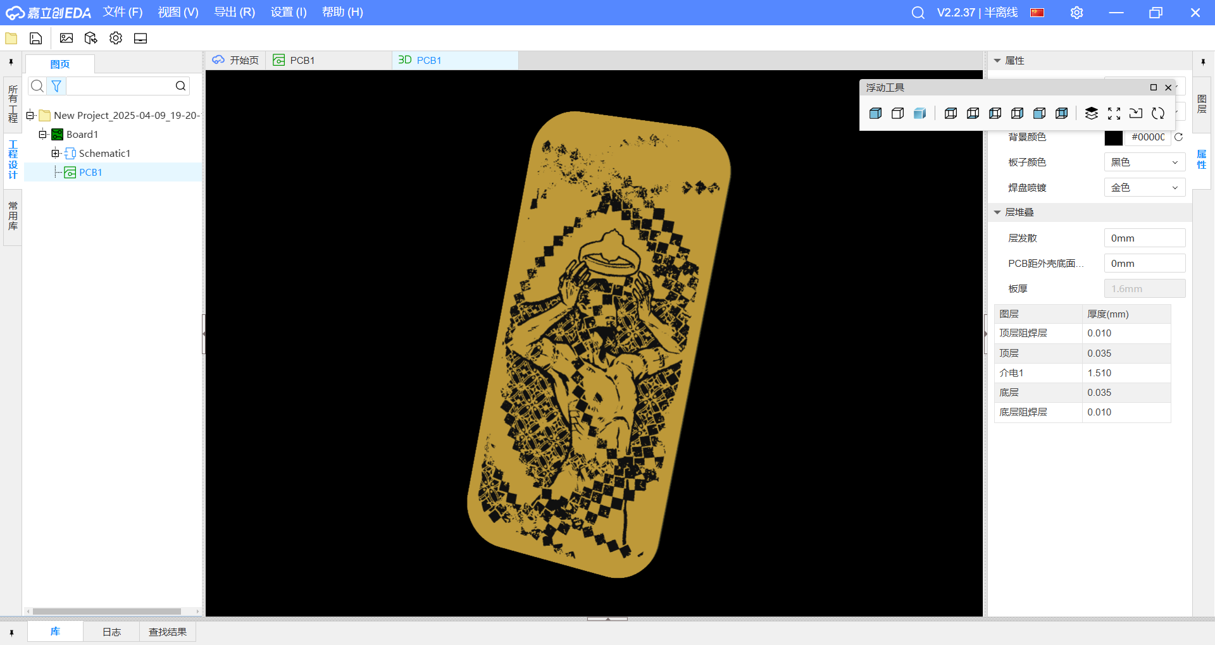Viewport: 1215px width, 645px height.
Task: Open the 查找结果 bottom tab
Action: (168, 632)
